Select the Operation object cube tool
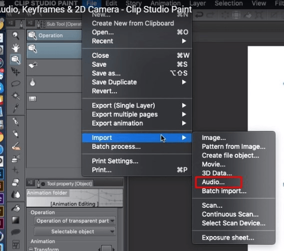This screenshot has width=284, height=251. click(15, 59)
